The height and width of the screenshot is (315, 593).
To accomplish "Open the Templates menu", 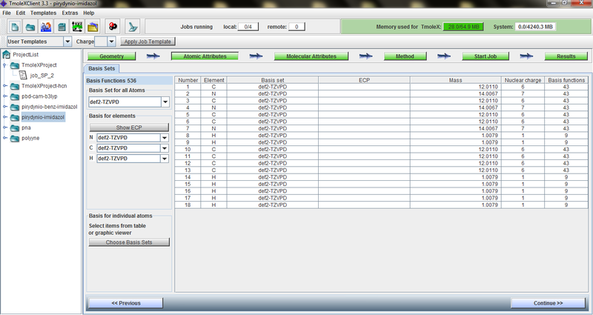I will coord(44,13).
